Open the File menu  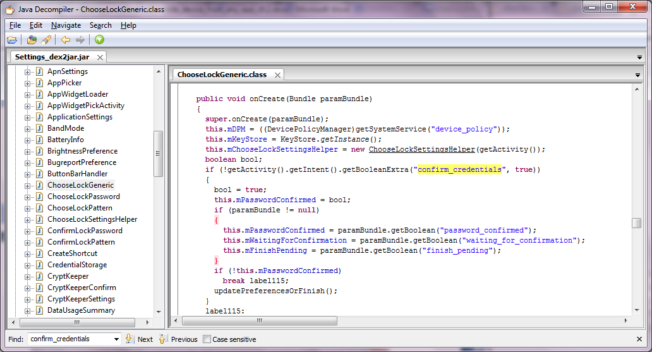[x=15, y=25]
